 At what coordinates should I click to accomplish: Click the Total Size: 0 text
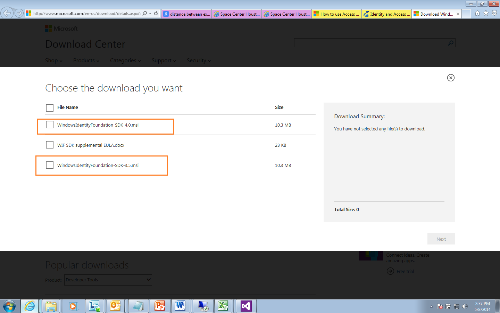347,209
